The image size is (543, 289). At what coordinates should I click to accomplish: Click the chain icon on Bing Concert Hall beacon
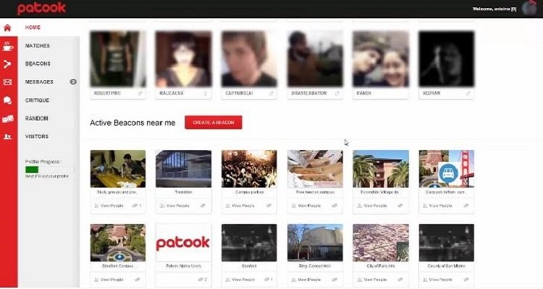(x=334, y=280)
